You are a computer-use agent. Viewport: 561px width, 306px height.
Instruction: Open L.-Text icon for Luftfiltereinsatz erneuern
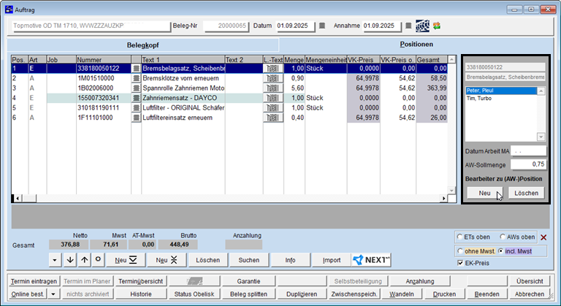(273, 118)
